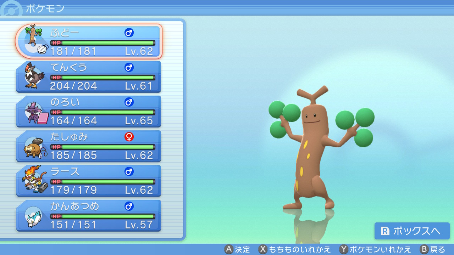Click the female gender symbol on たしゅみ
The width and height of the screenshot is (454, 255).
click(x=129, y=137)
